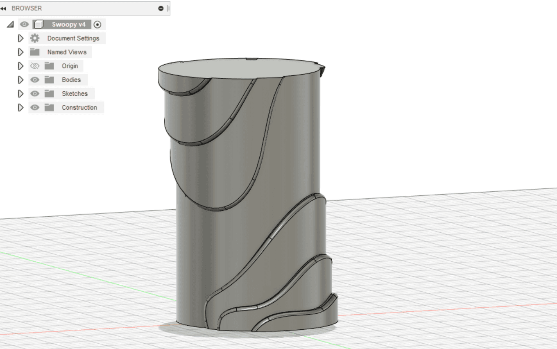The height and width of the screenshot is (349, 557).
Task: Collapse the Browser panel double arrows
Action: point(3,8)
